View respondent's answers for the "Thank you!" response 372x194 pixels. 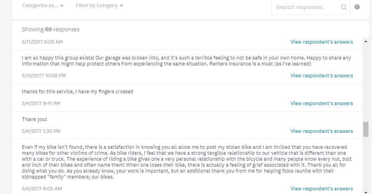tap(322, 131)
